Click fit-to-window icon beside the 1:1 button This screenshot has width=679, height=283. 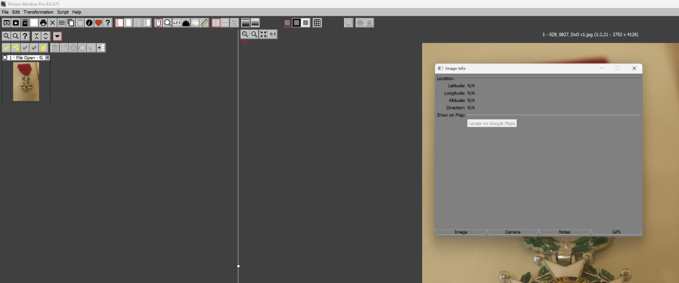pyautogui.click(x=263, y=35)
